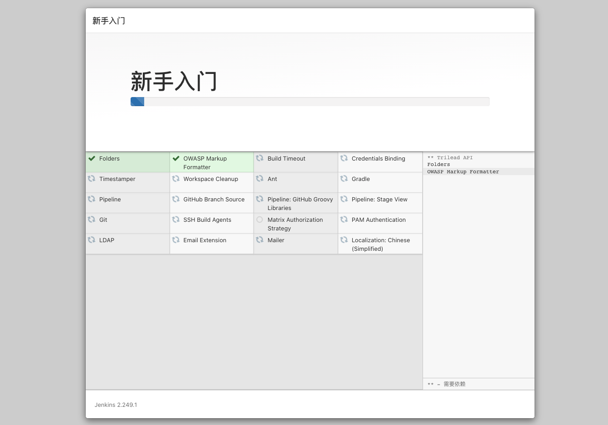This screenshot has width=608, height=425.
Task: Click the Email Extension loading icon
Action: (176, 240)
